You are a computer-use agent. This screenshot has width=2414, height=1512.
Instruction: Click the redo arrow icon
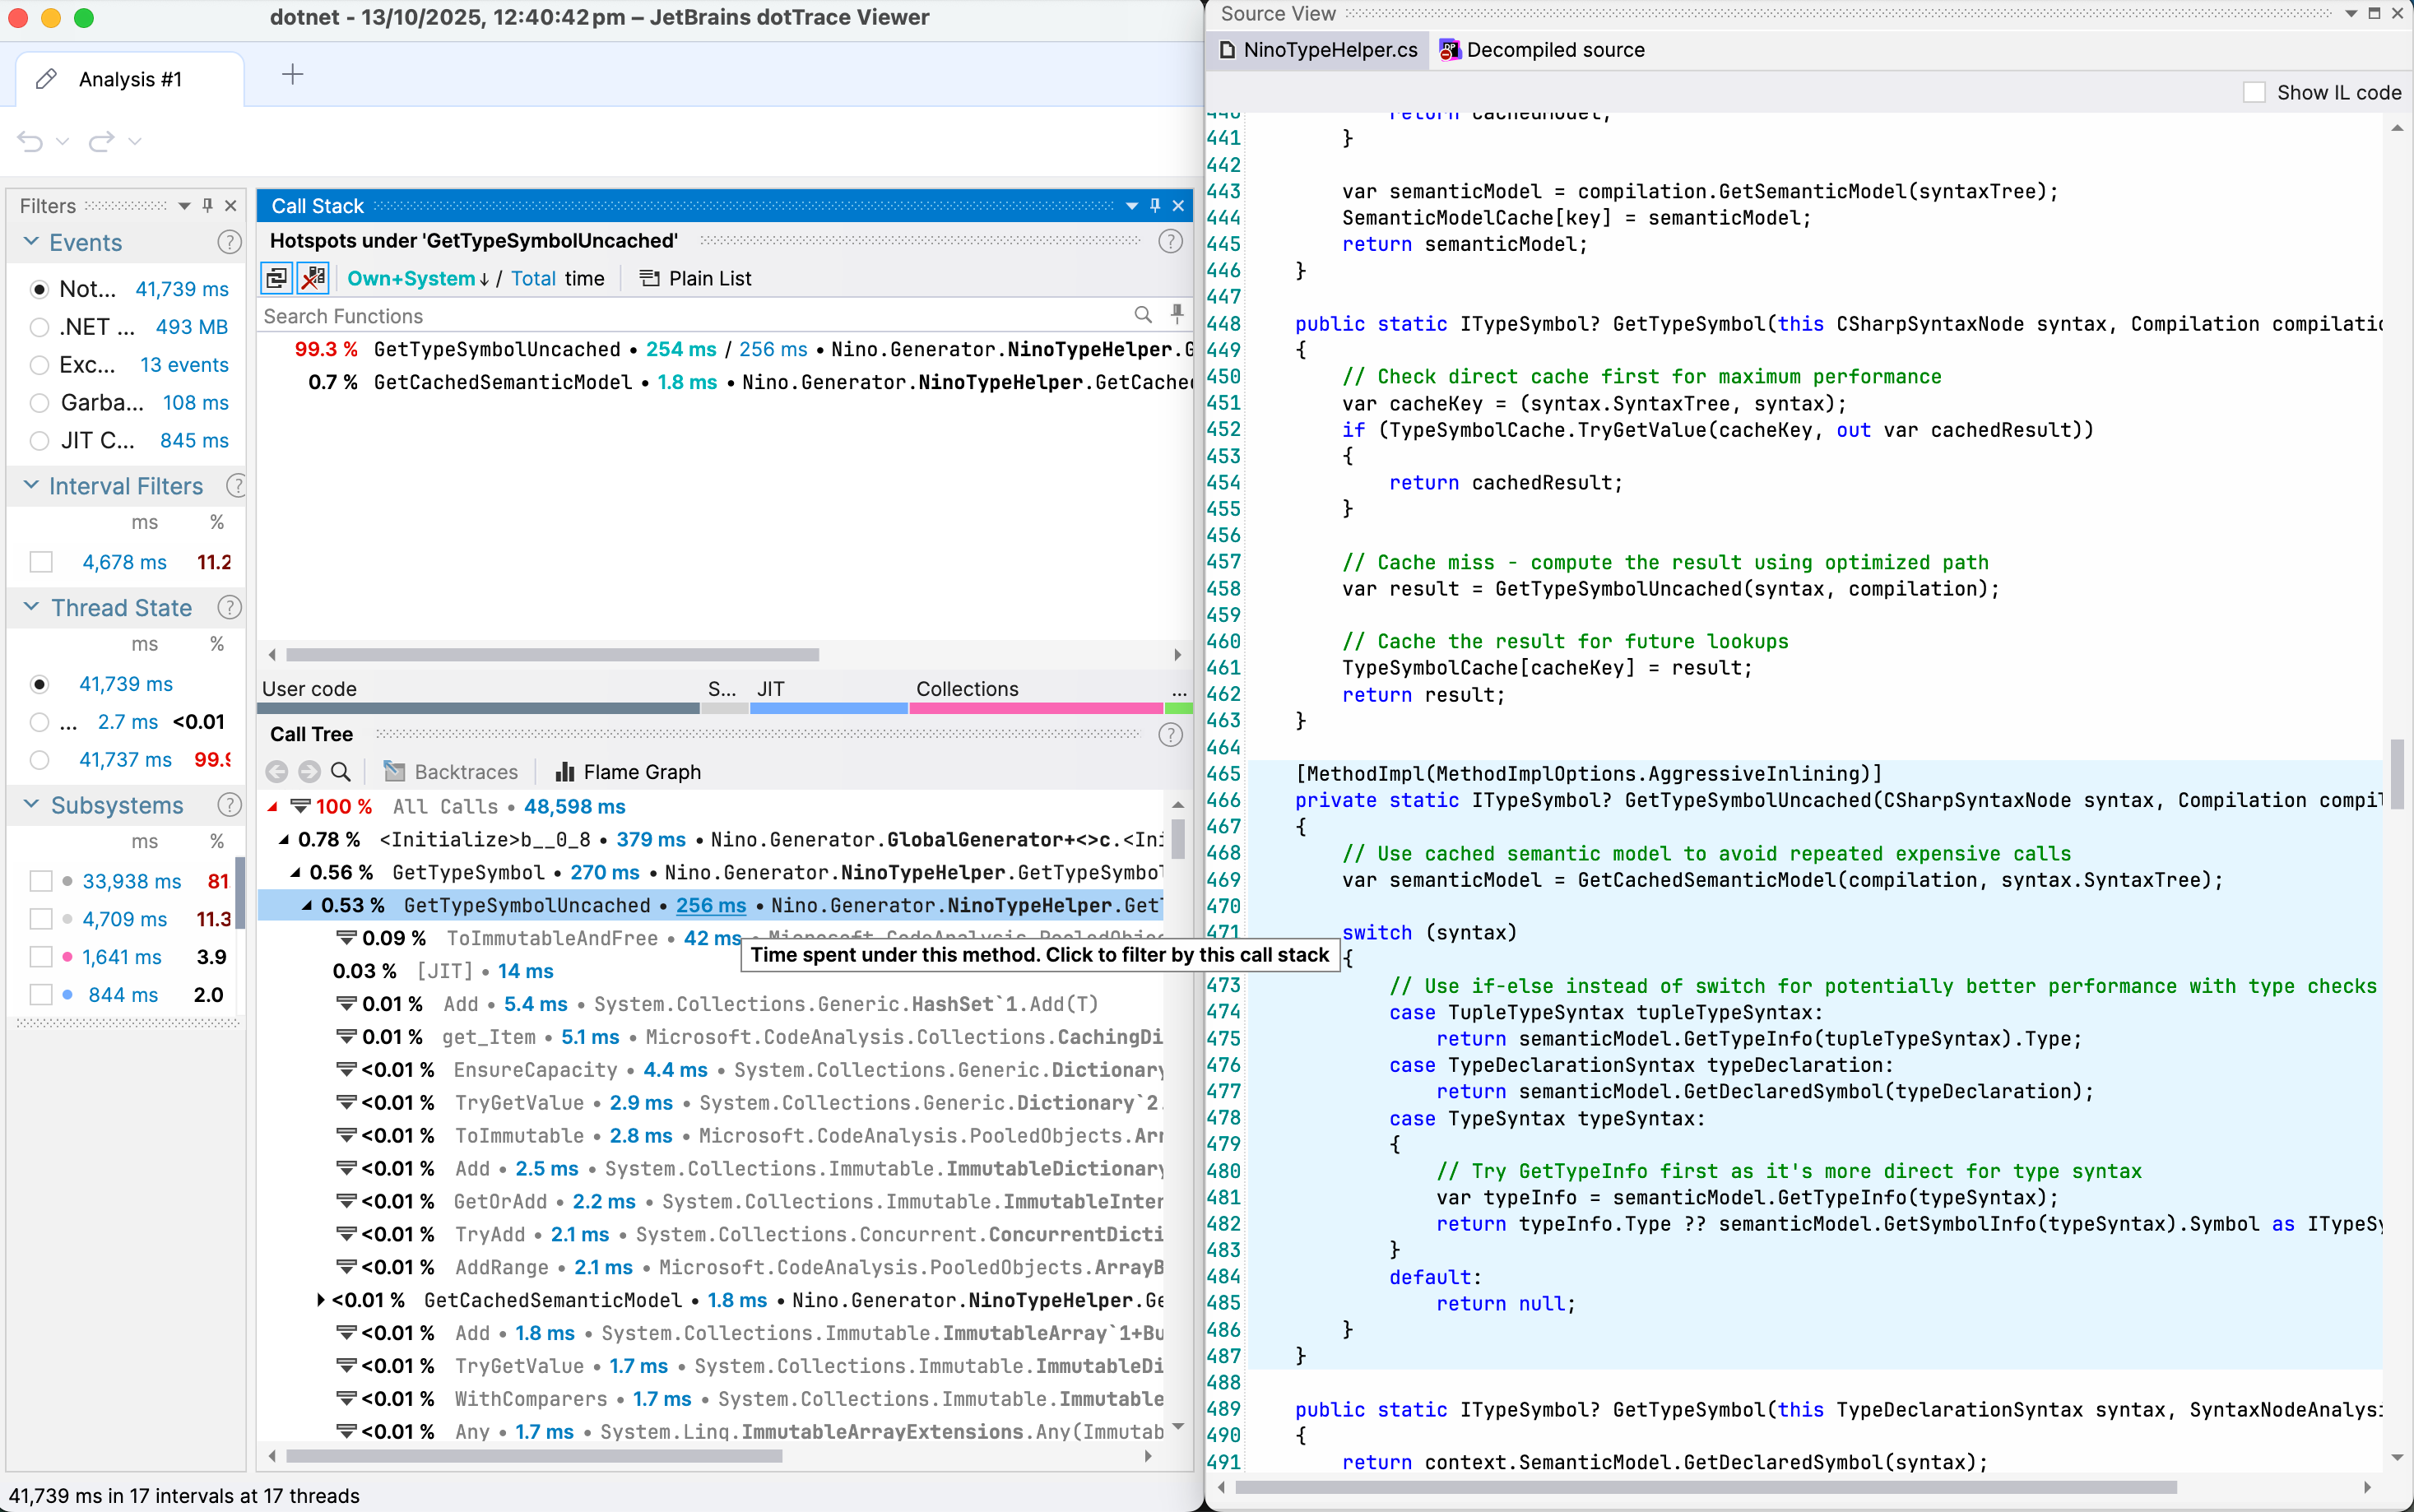[x=101, y=141]
